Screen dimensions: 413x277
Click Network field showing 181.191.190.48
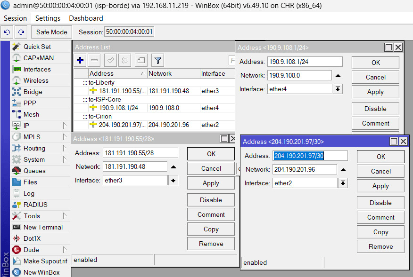click(x=135, y=166)
